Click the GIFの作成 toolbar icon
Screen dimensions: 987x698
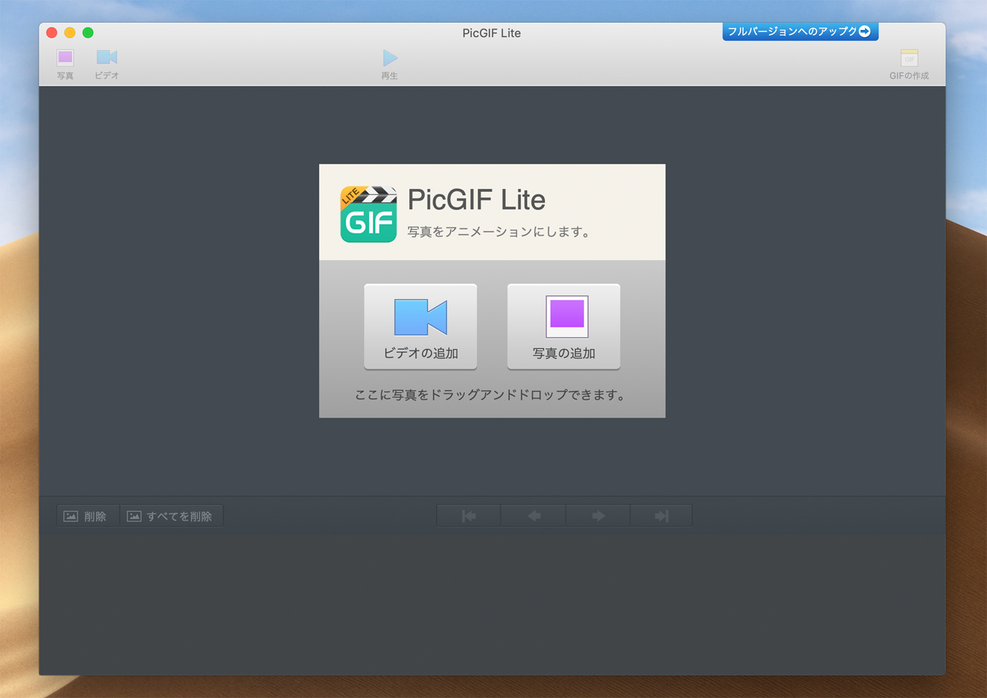tap(909, 64)
